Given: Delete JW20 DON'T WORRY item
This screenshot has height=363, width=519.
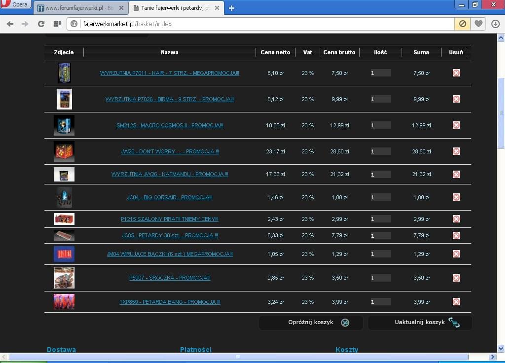Looking at the screenshot, I should tap(456, 151).
